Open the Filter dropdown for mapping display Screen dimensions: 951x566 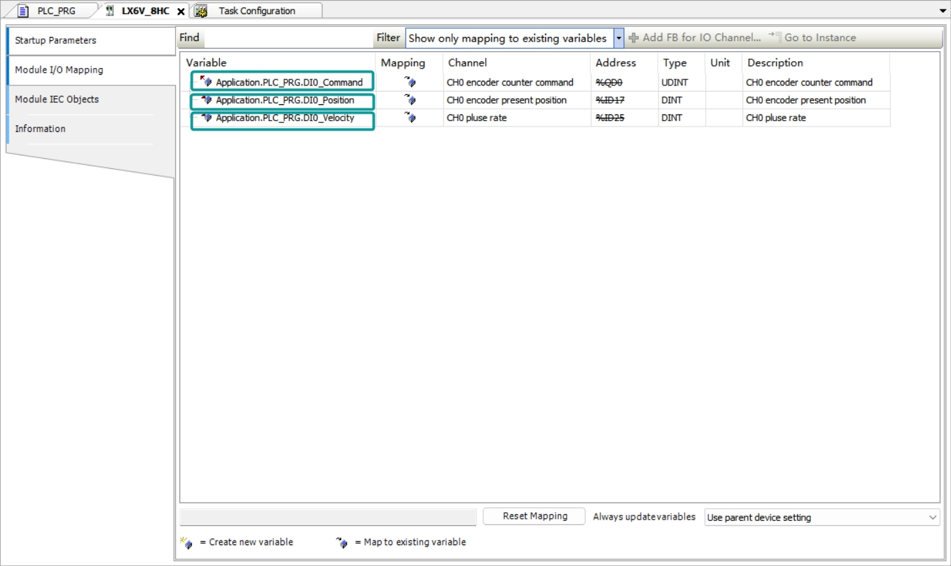point(619,38)
